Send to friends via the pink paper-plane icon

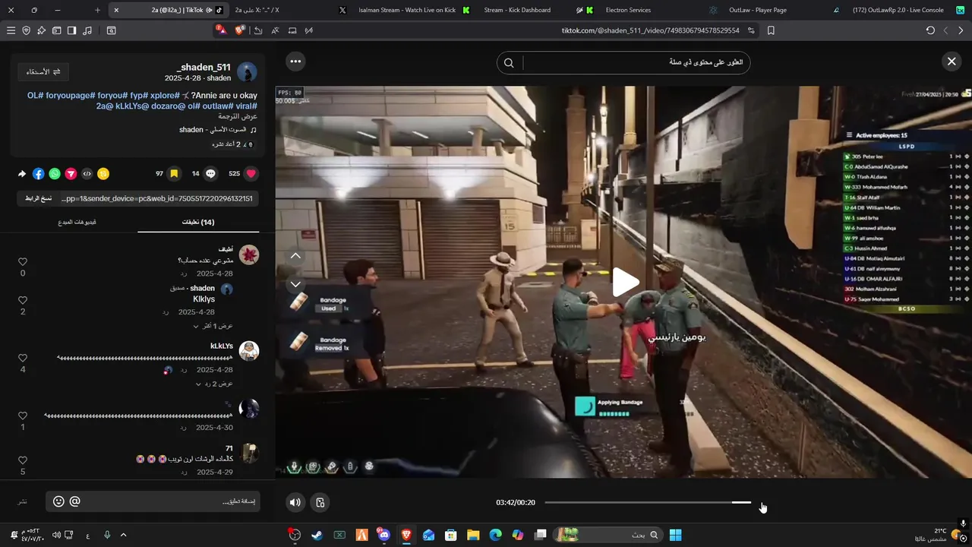[71, 174]
